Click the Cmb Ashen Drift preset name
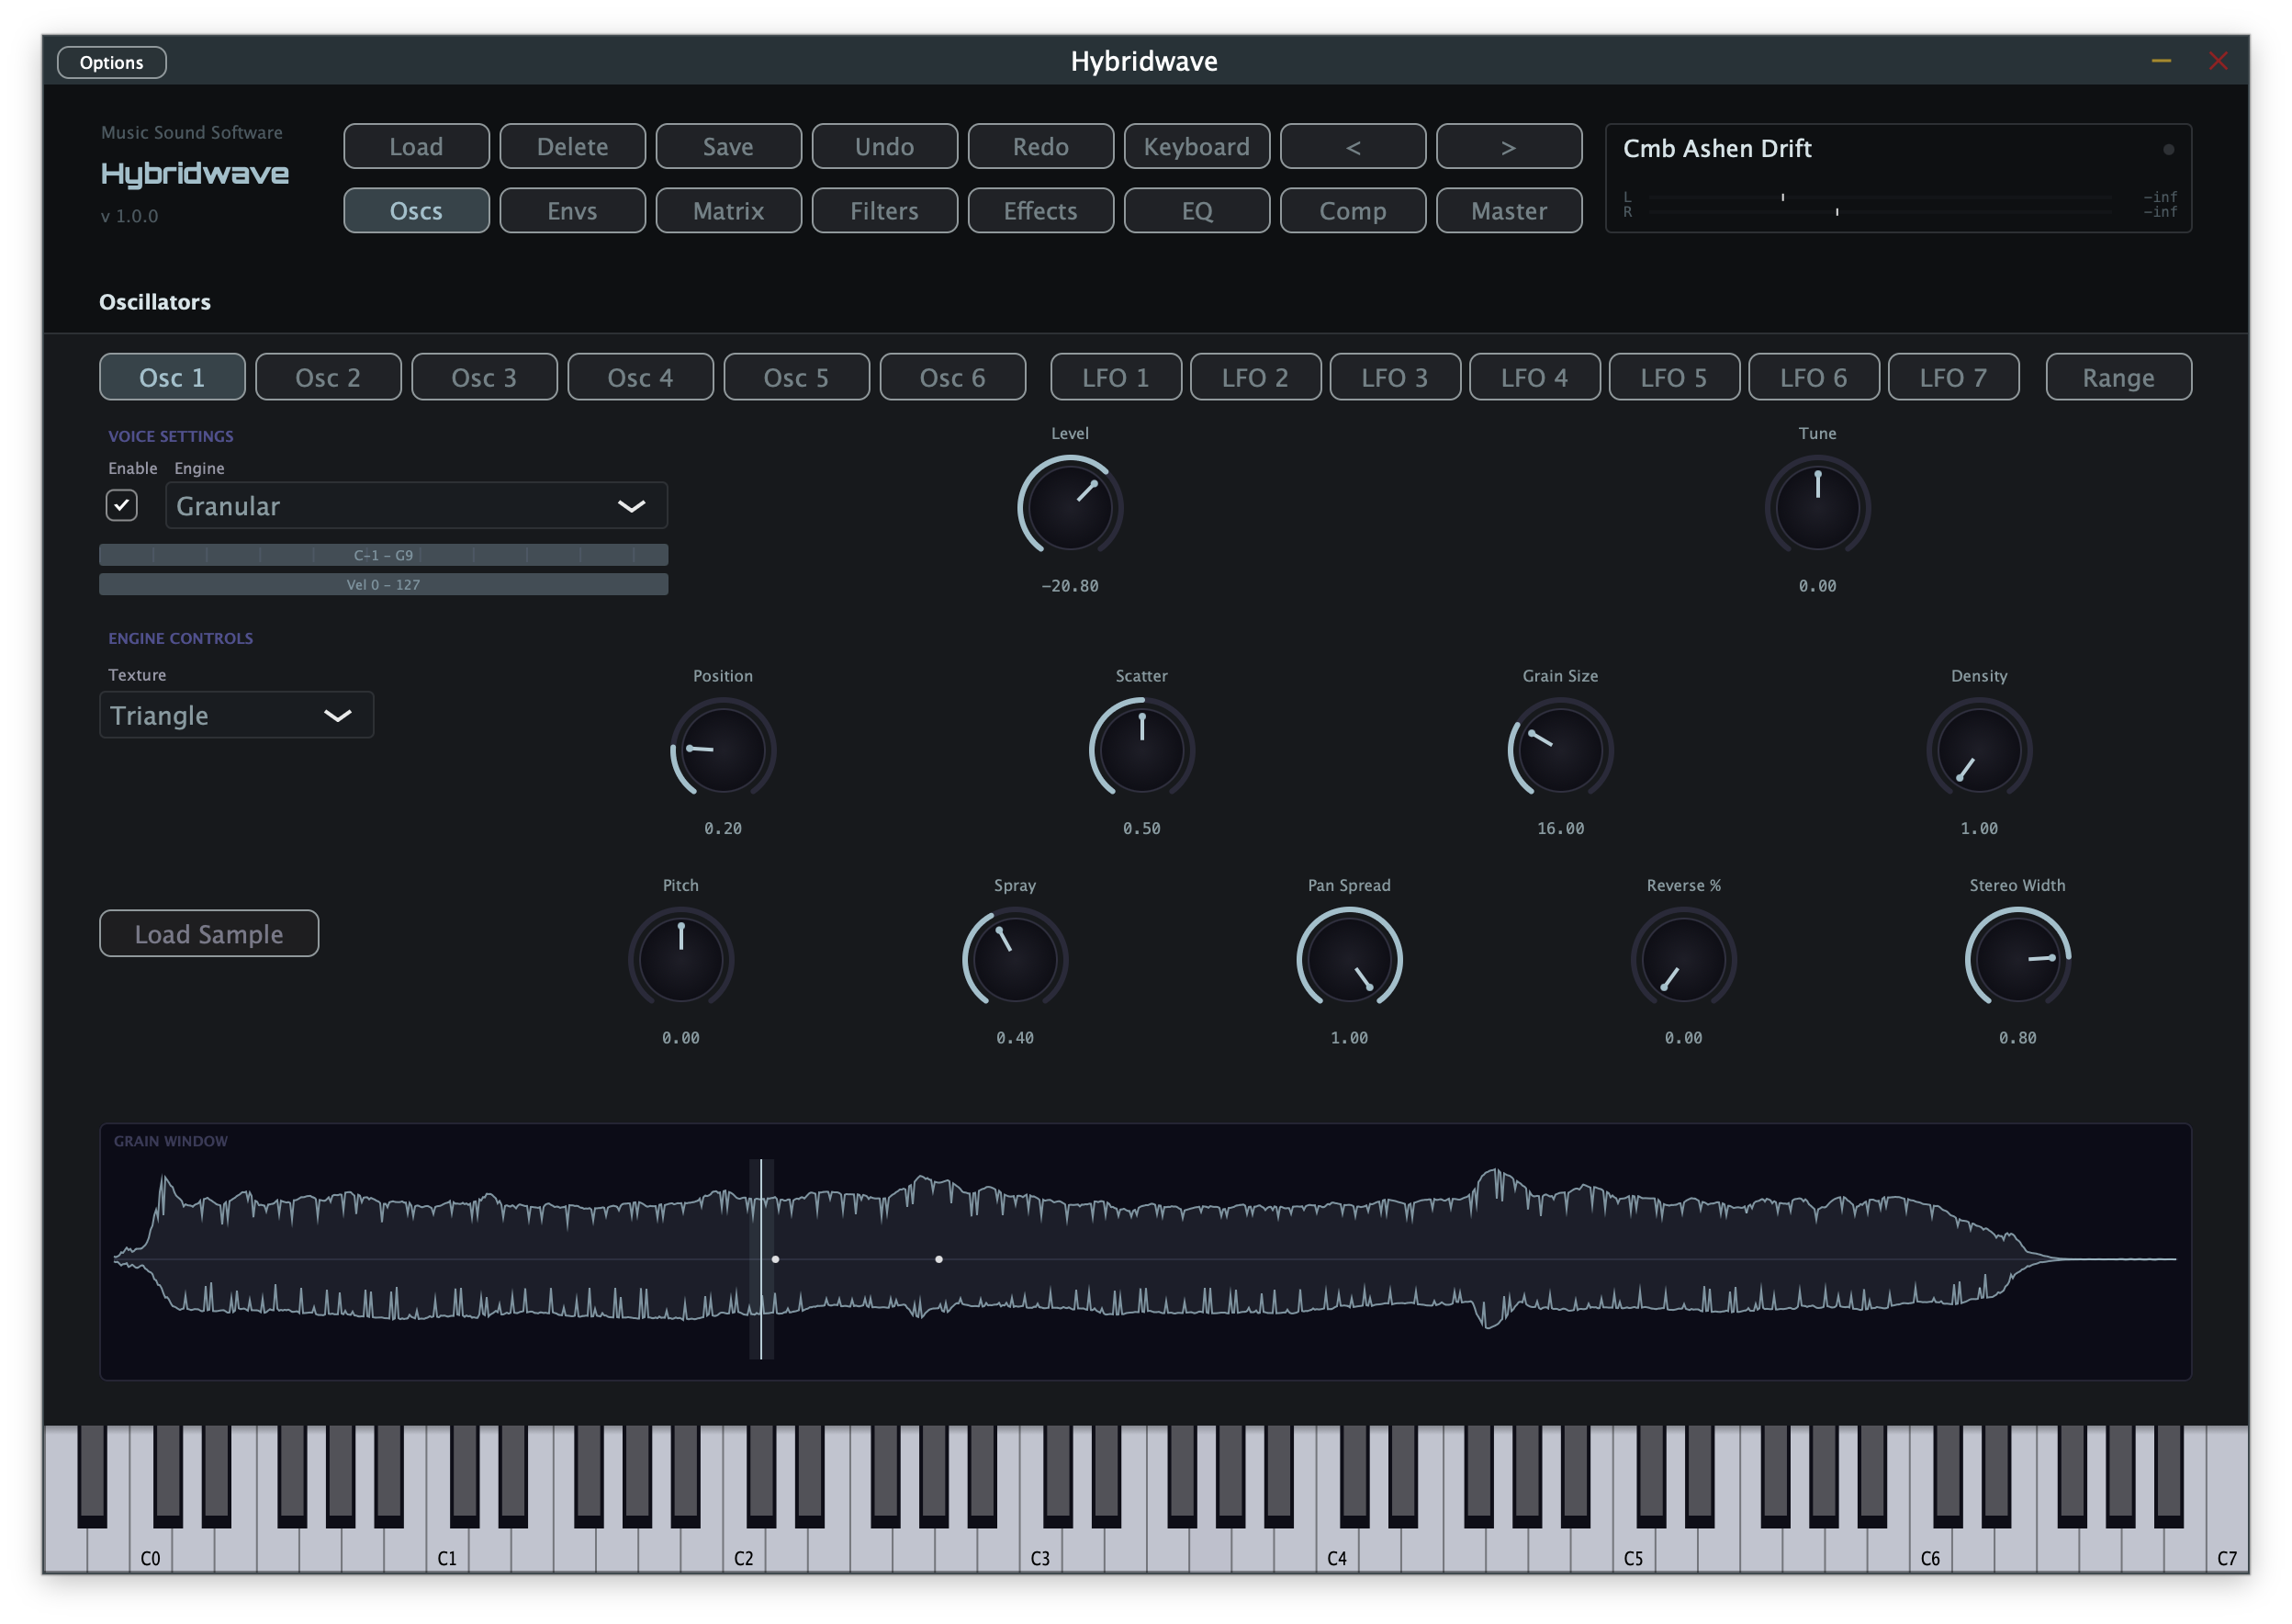 click(x=1715, y=148)
